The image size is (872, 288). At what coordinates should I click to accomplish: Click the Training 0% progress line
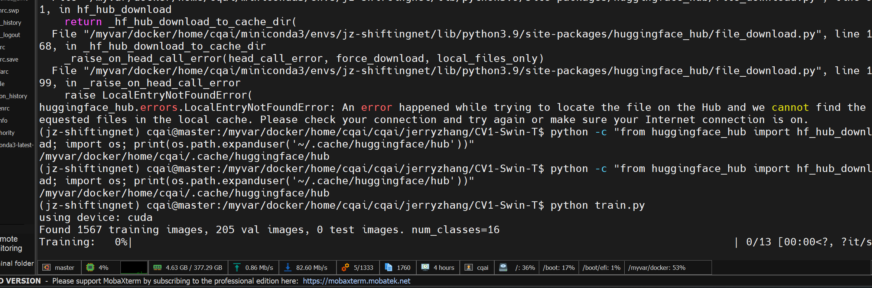pos(455,242)
